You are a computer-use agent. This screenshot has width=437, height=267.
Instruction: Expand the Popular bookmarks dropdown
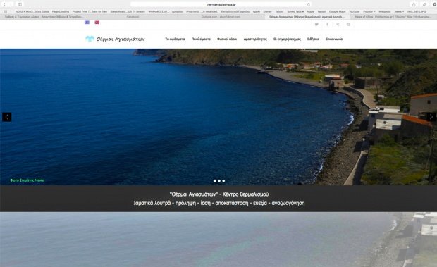tap(369, 11)
